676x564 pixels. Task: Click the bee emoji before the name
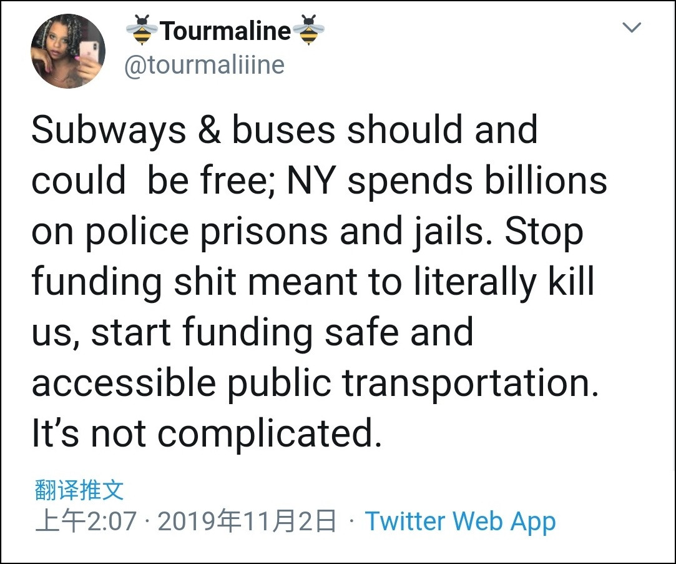coord(142,31)
